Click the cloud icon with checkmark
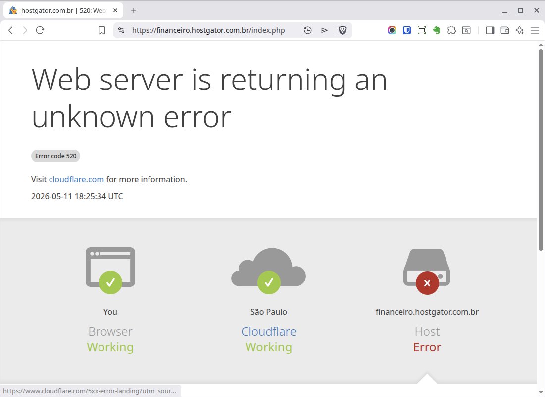545x397 pixels. (269, 270)
